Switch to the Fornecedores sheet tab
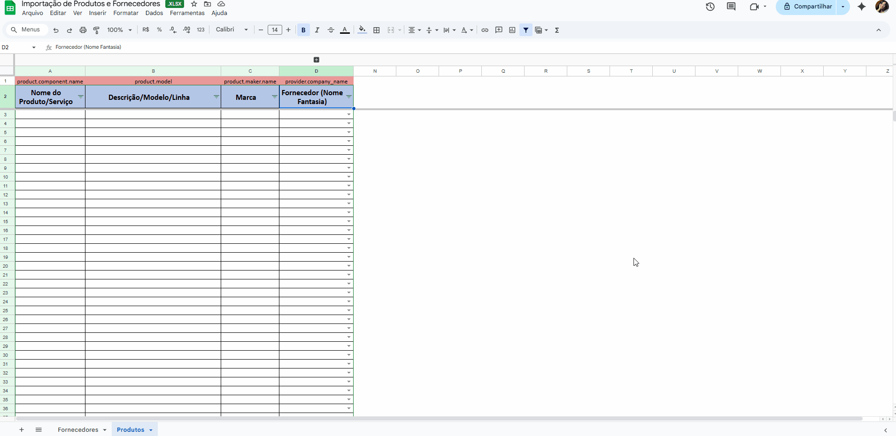 tap(78, 429)
